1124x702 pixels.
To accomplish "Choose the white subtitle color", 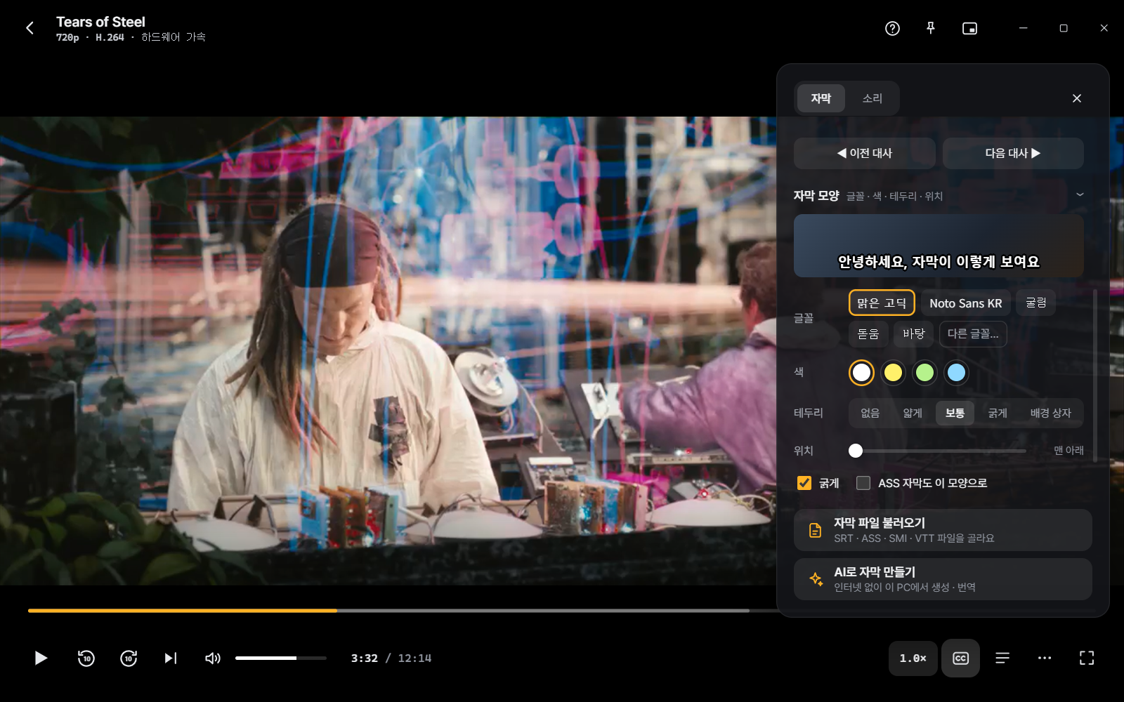I will (x=861, y=373).
